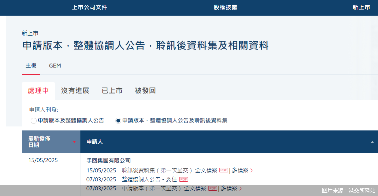Switch to the 已上市 tab
Viewport: 378px width, 196px height.
[x=112, y=90]
